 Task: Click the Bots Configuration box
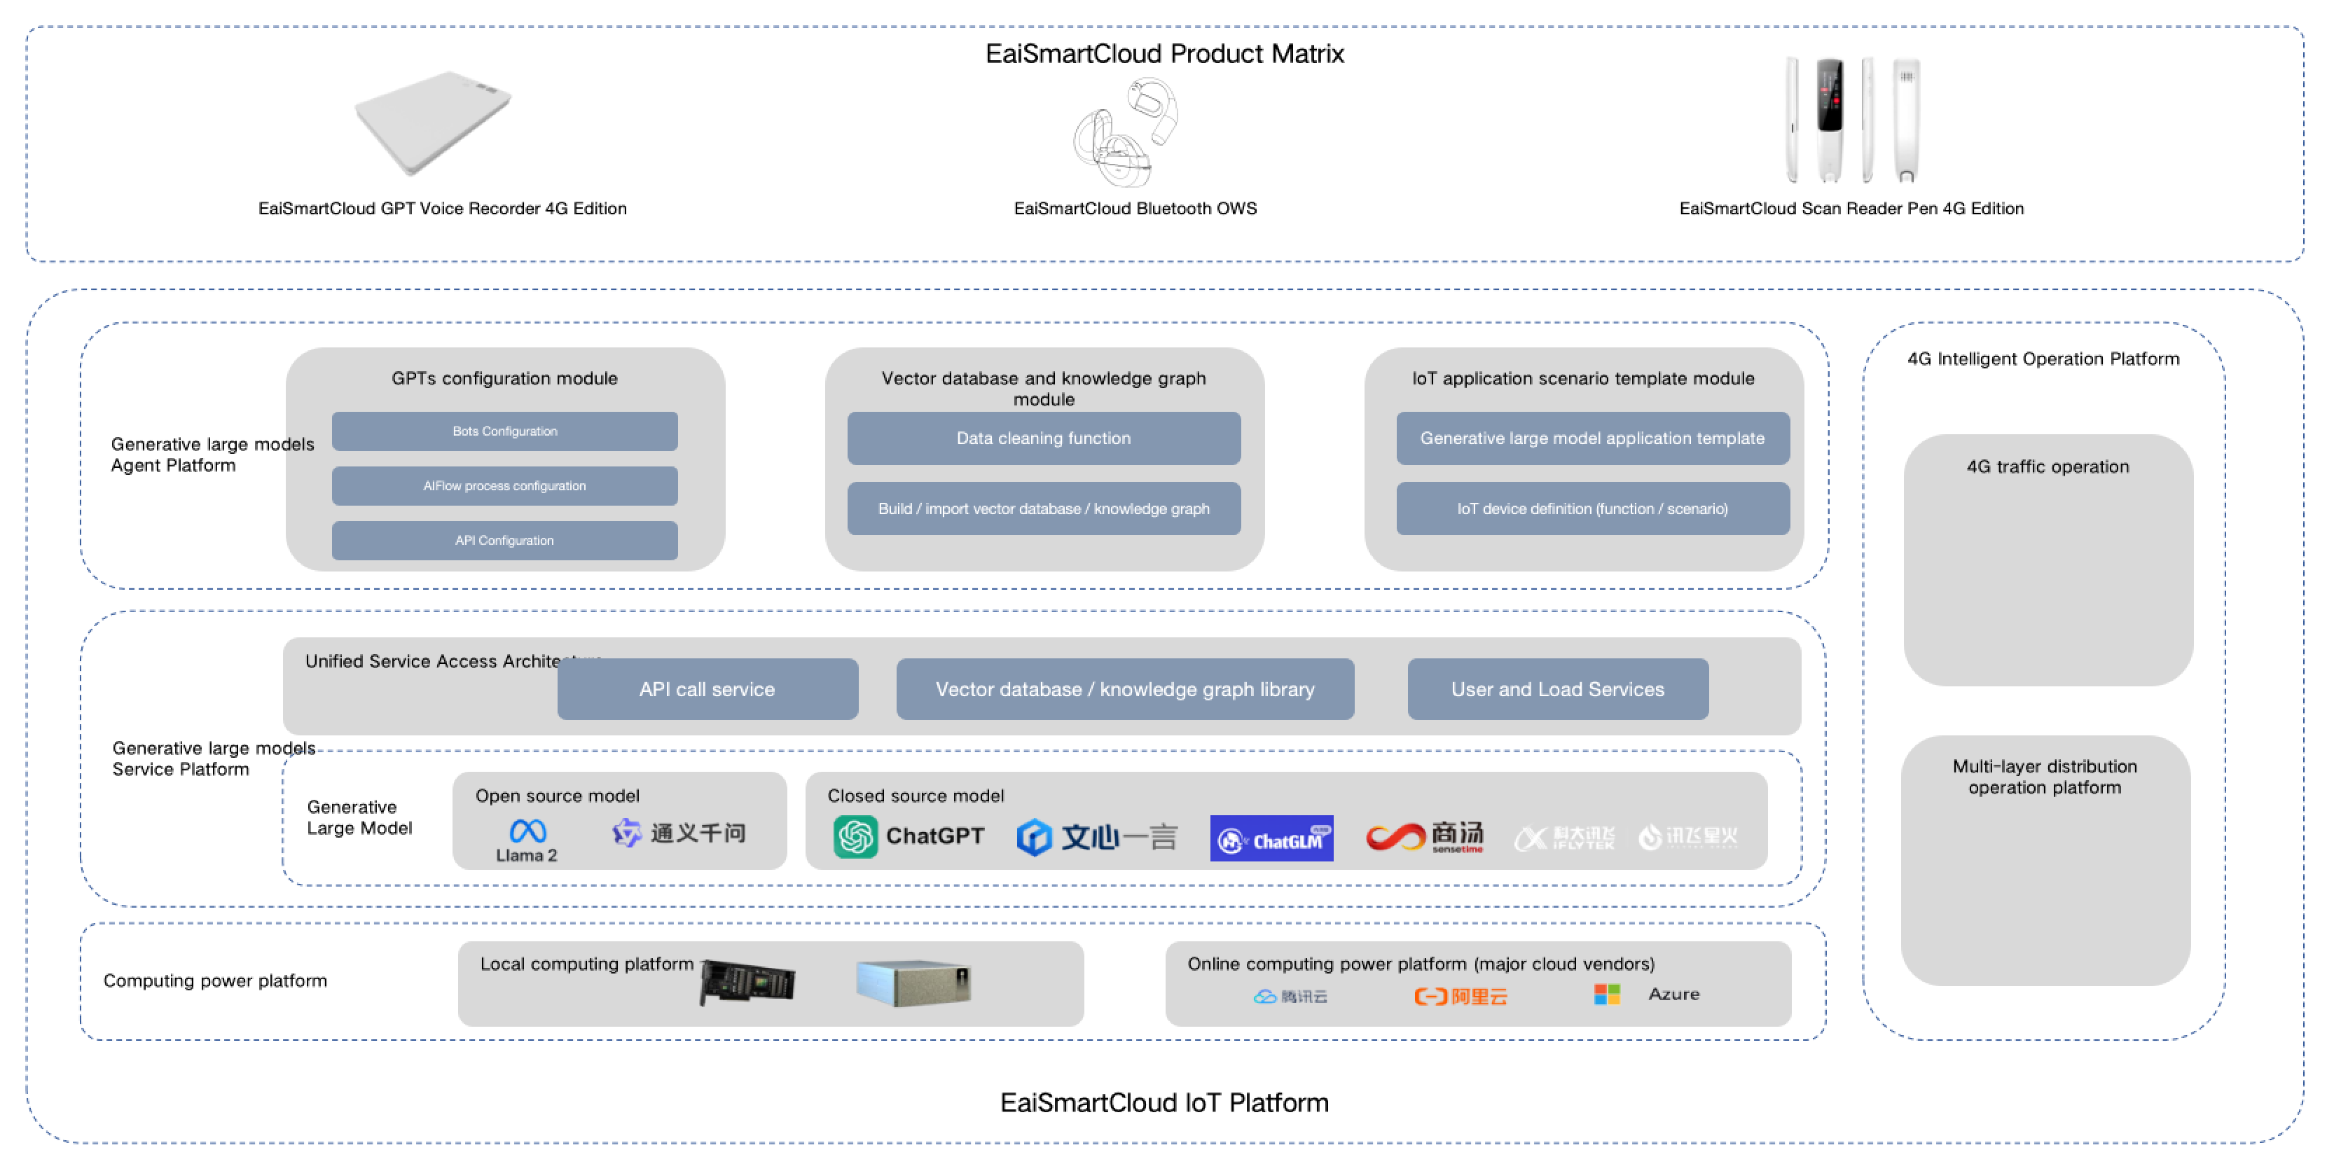click(504, 431)
